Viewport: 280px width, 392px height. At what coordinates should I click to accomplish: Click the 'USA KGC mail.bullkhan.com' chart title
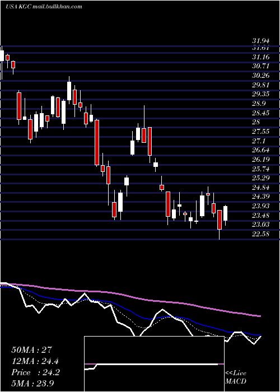(x=44, y=7)
